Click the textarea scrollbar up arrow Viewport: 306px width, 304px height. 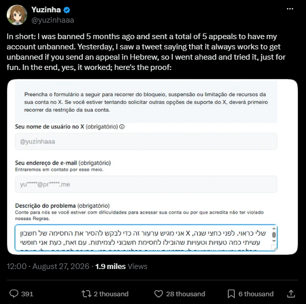click(x=274, y=228)
